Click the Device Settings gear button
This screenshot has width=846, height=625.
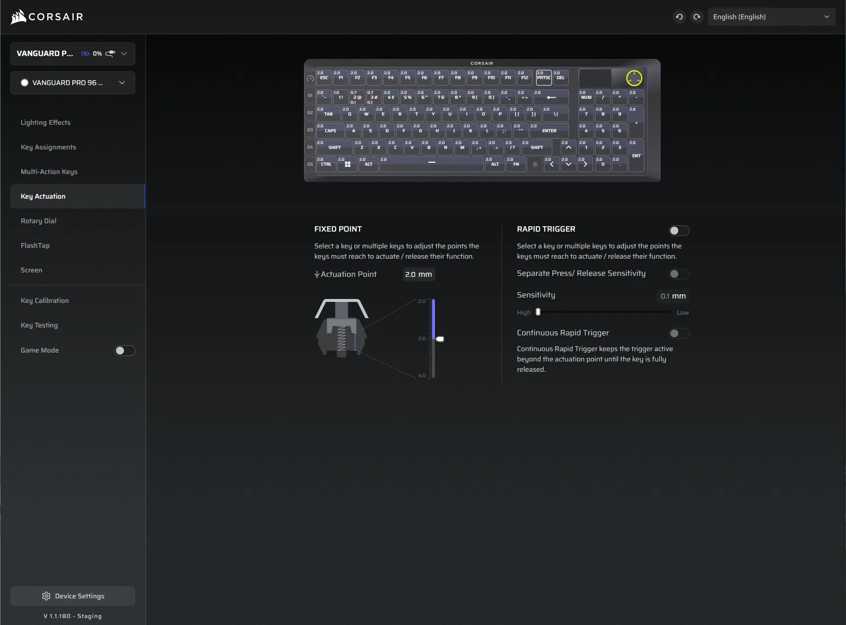point(73,596)
